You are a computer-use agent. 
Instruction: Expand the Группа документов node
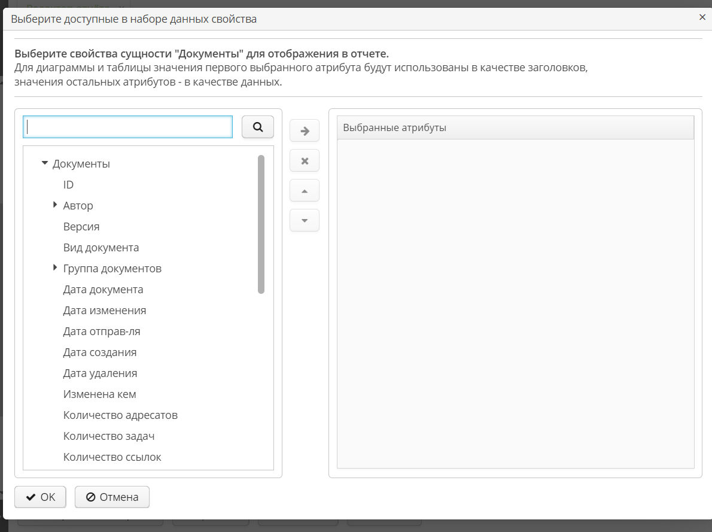pyautogui.click(x=55, y=268)
